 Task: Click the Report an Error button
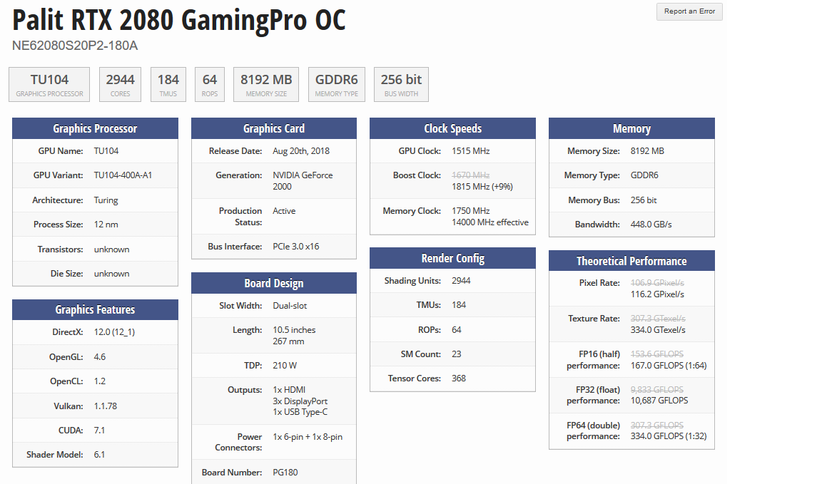689,11
